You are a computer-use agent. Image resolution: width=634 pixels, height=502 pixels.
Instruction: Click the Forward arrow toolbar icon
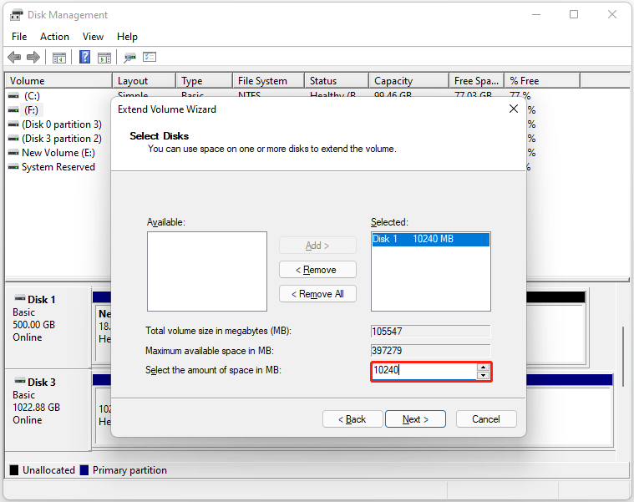point(33,58)
